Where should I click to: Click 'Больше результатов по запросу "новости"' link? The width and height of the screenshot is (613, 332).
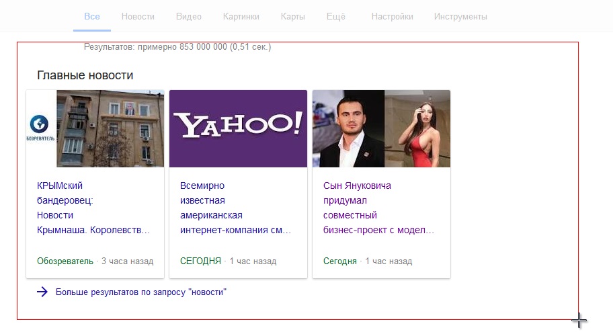click(x=141, y=292)
